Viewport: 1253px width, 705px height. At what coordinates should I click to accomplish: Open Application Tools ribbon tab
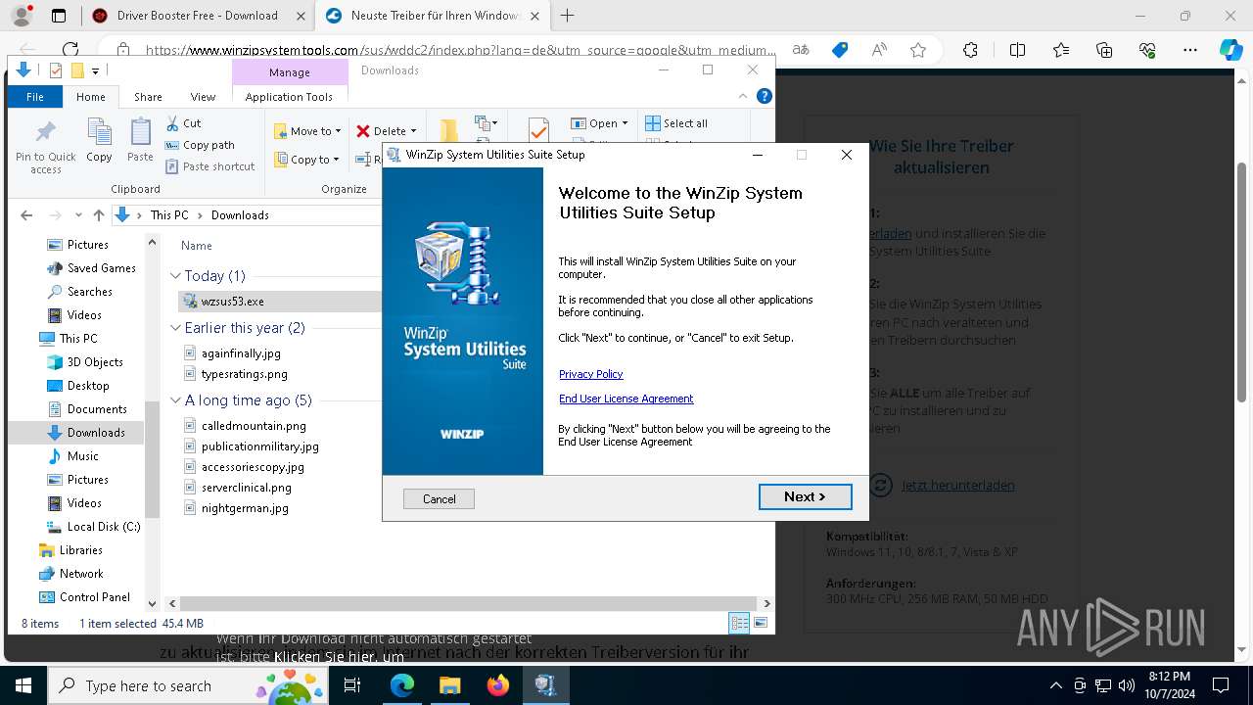point(289,97)
